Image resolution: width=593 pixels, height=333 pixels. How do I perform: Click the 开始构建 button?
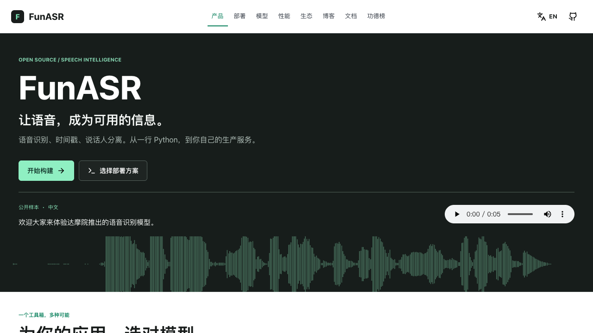tap(46, 171)
